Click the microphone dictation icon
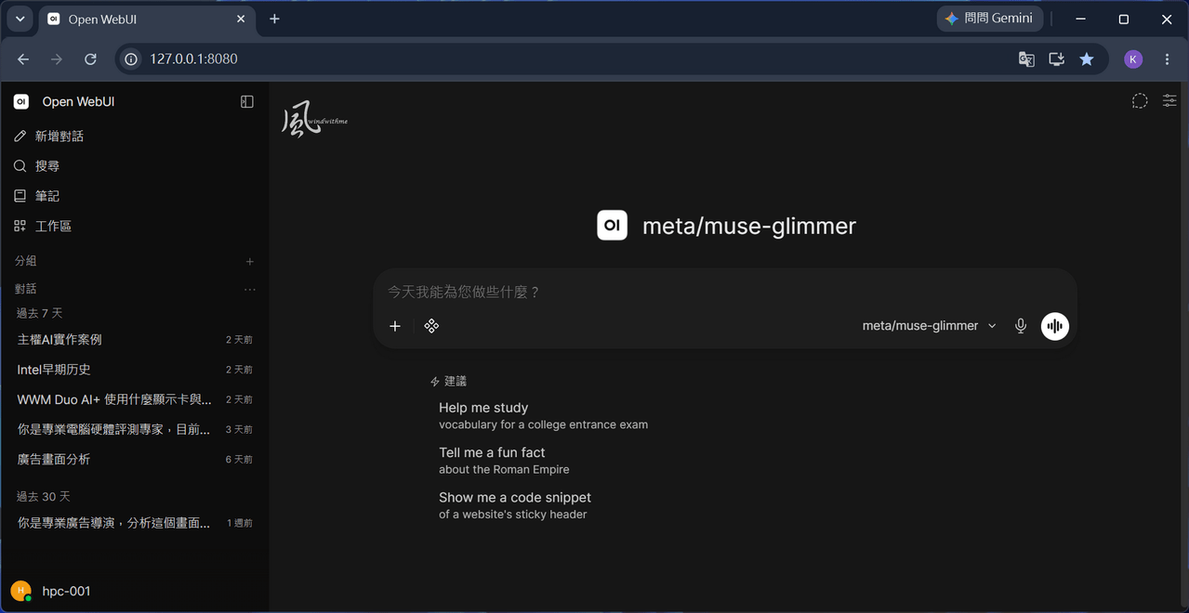 pos(1021,326)
